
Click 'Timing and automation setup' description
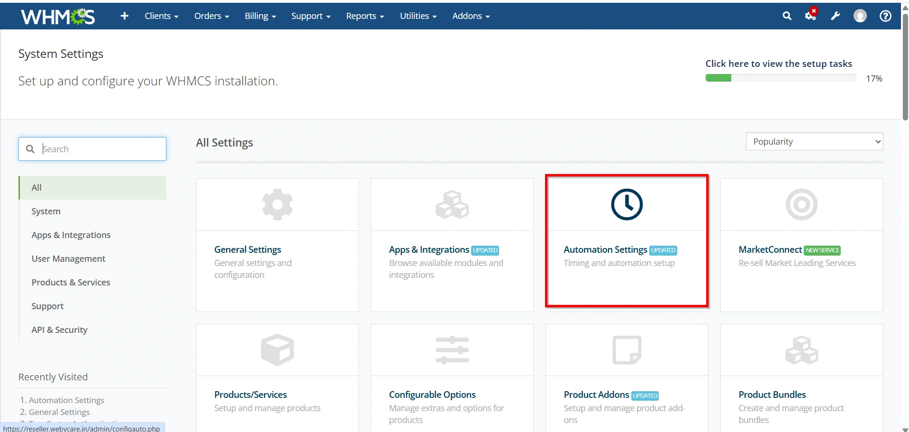619,263
